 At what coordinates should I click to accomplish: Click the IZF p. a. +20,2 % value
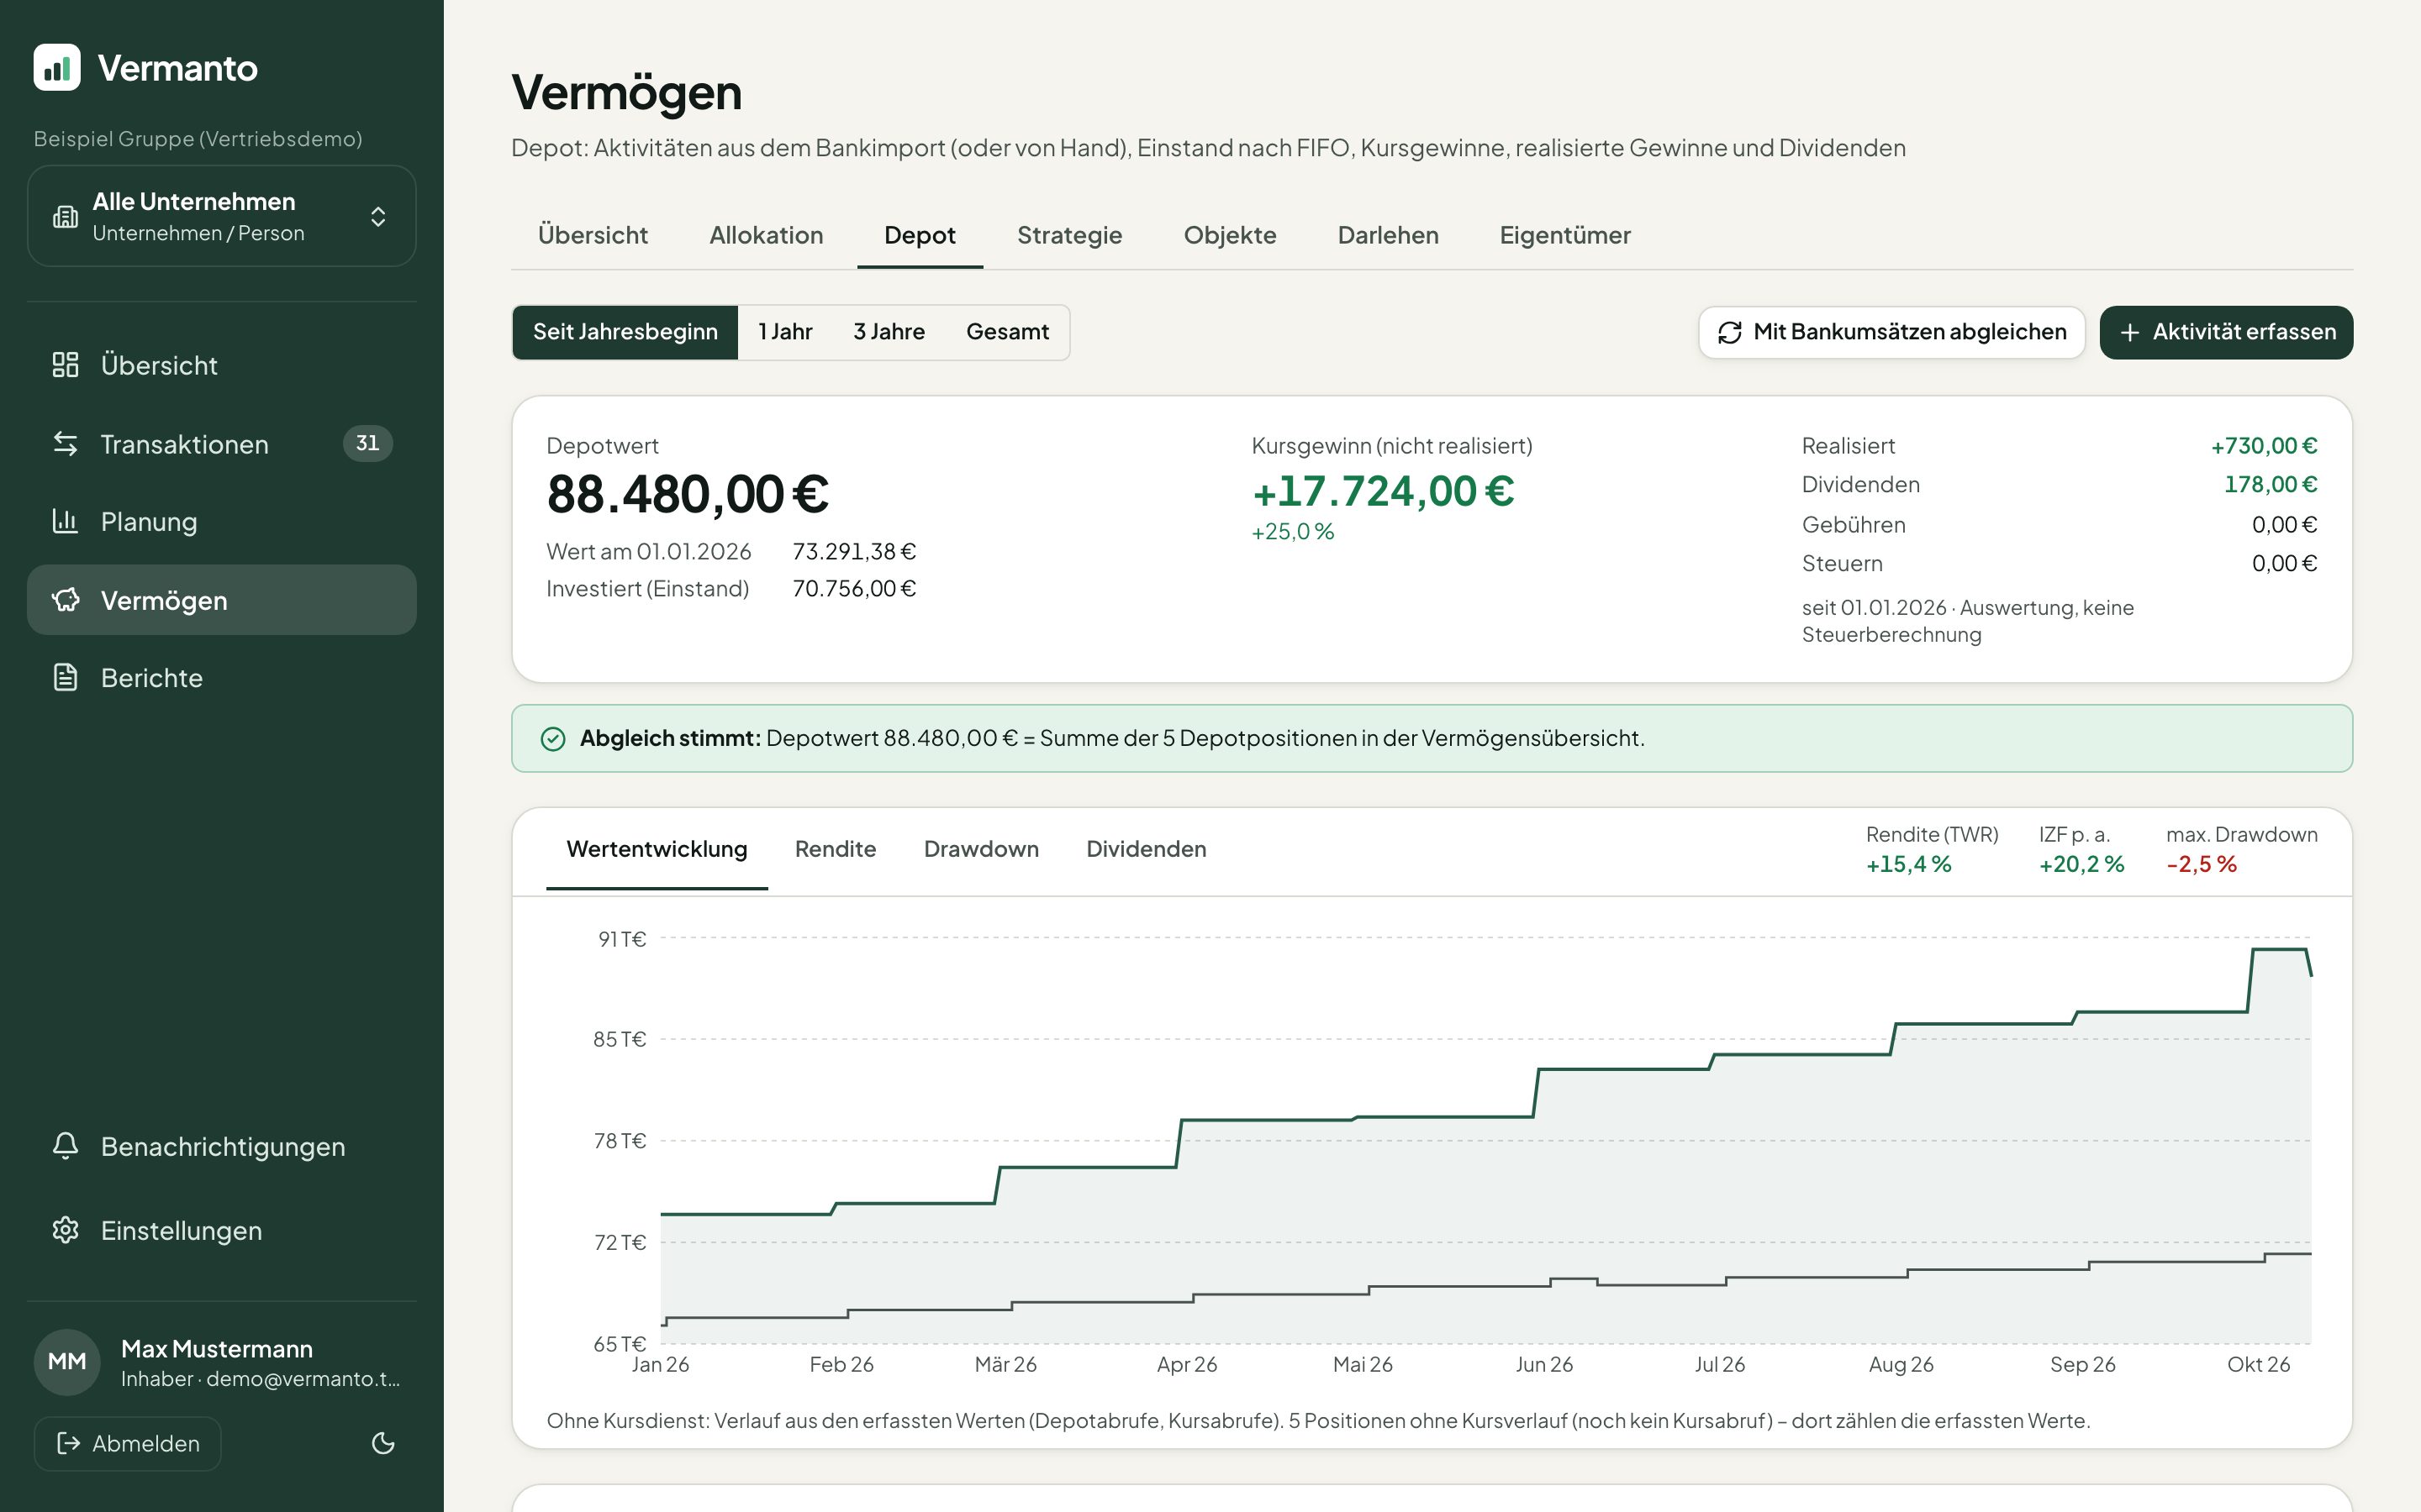[x=2082, y=864]
